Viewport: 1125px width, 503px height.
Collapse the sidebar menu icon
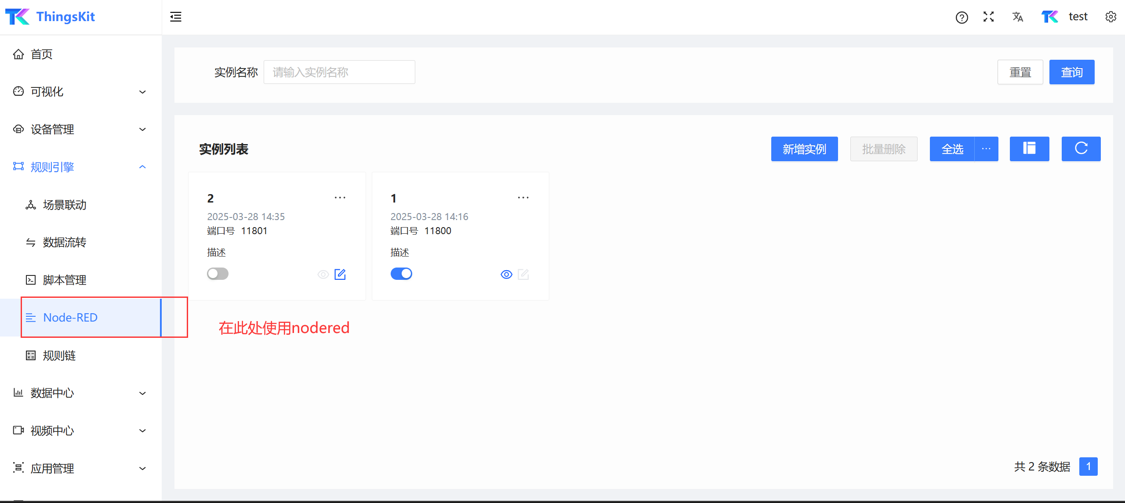[176, 17]
